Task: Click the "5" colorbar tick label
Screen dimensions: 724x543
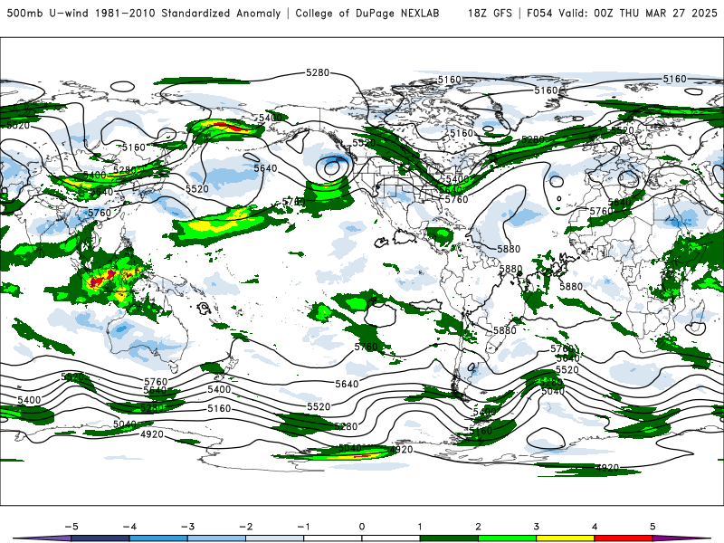Action: click(653, 527)
